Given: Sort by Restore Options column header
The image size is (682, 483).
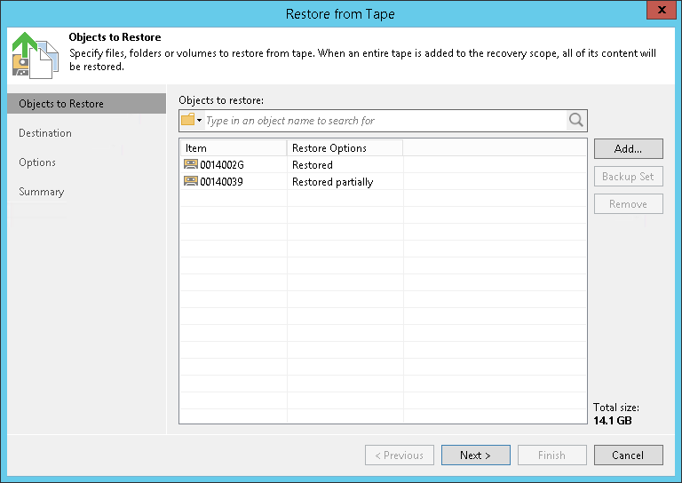Looking at the screenshot, I should point(345,147).
